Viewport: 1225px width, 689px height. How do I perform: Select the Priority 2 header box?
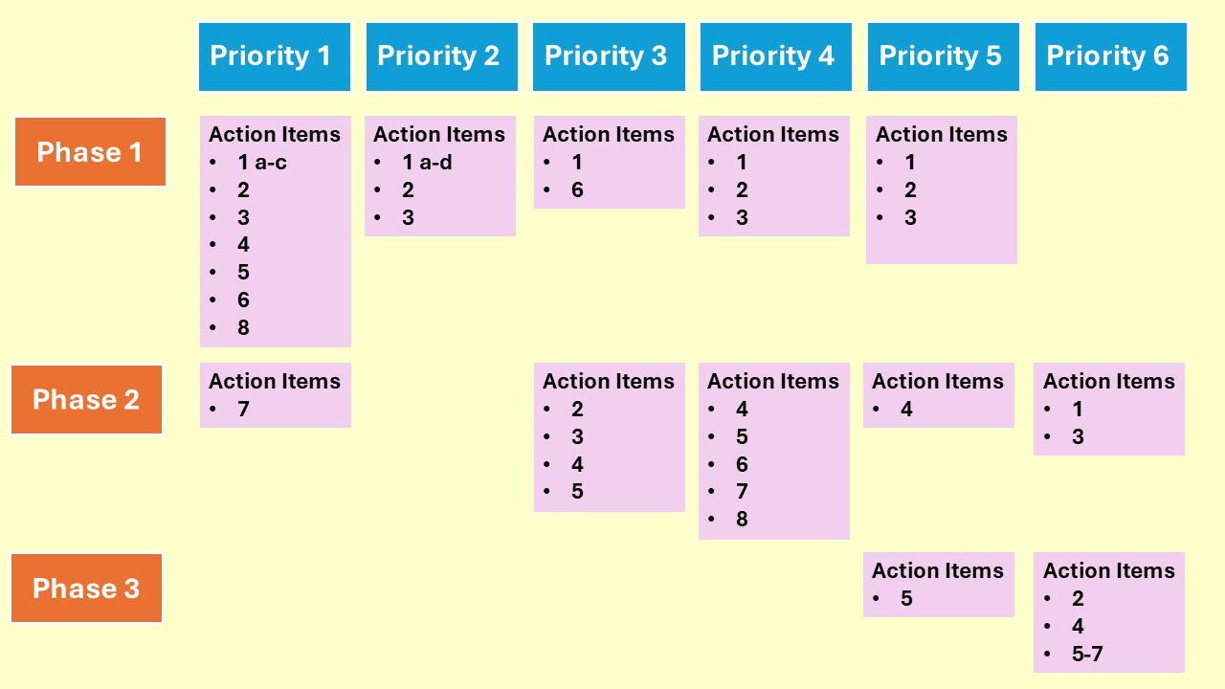[x=441, y=56]
